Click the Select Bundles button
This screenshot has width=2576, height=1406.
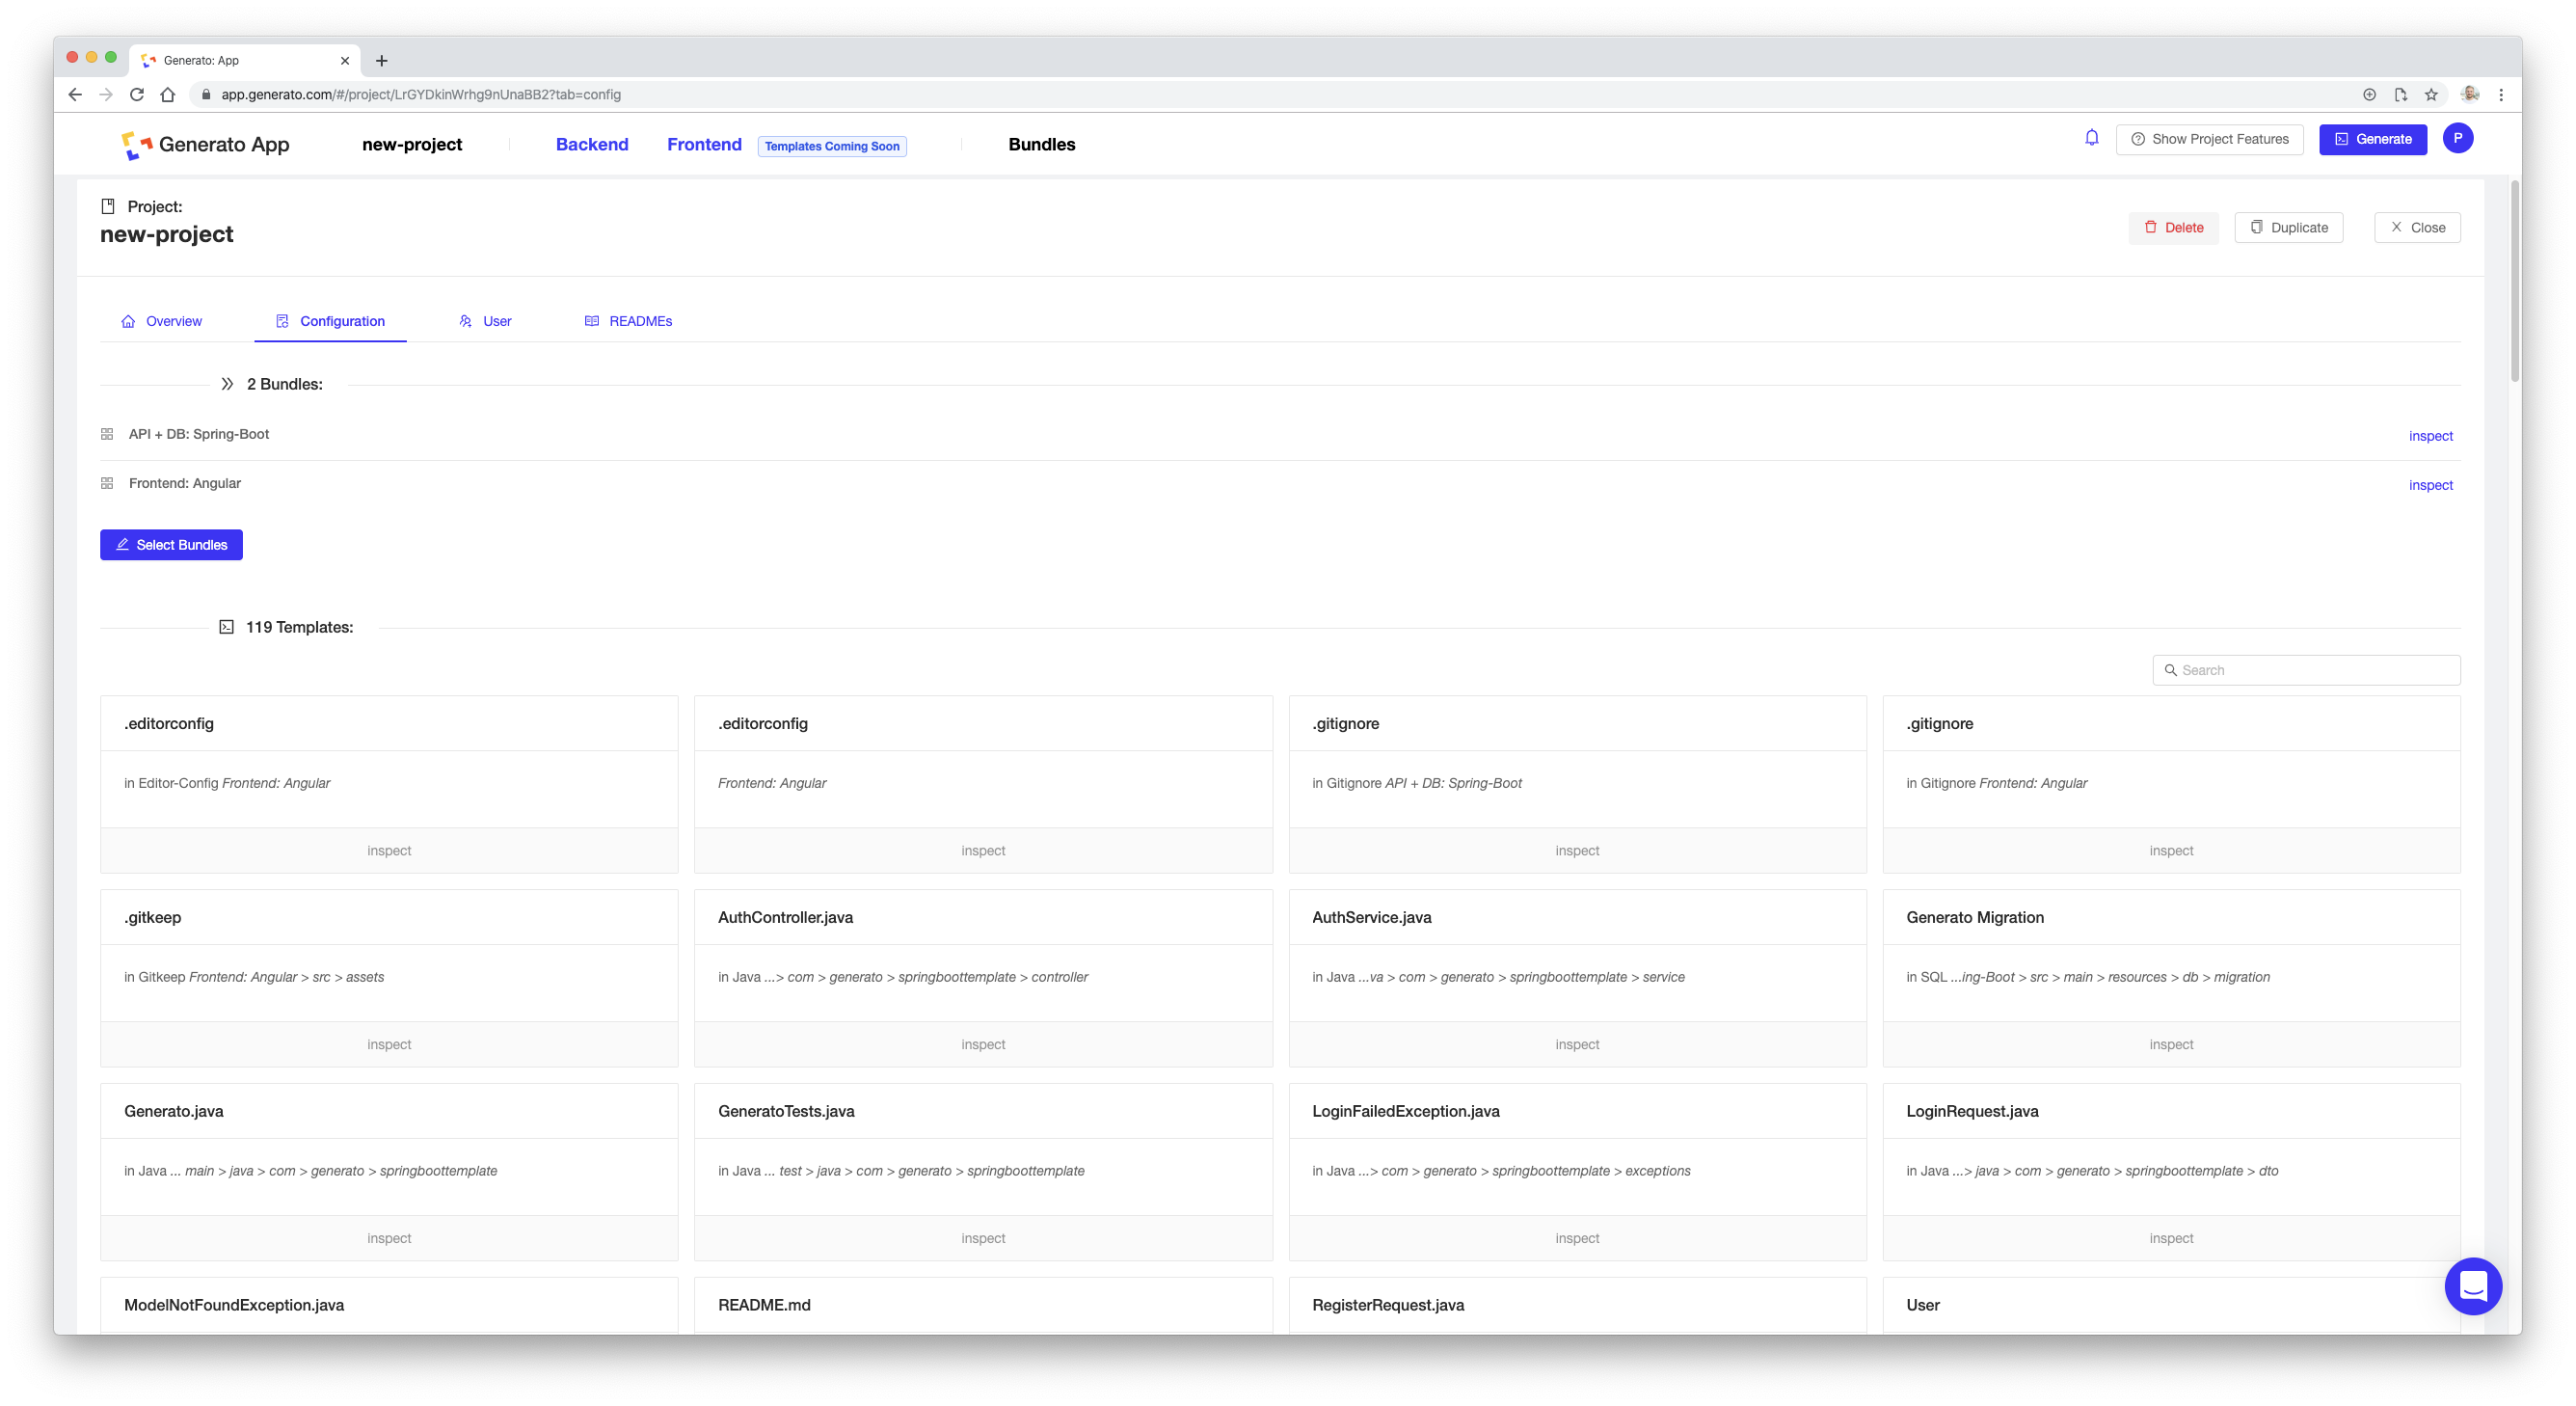pos(171,545)
